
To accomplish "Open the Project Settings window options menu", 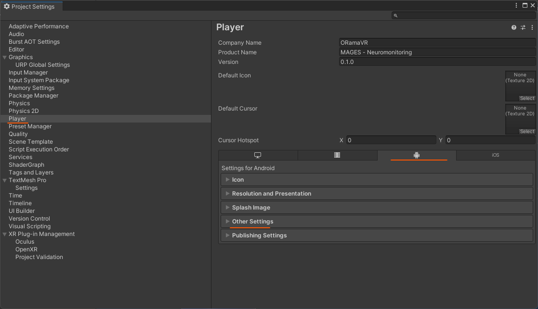I will [x=516, y=5].
